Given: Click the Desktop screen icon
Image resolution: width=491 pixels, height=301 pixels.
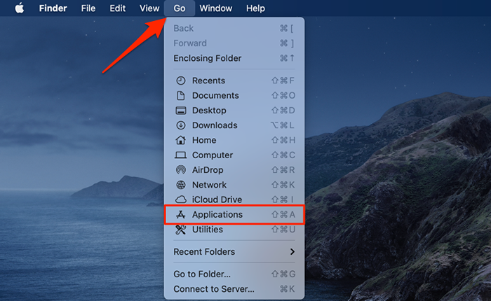Looking at the screenshot, I should 181,111.
